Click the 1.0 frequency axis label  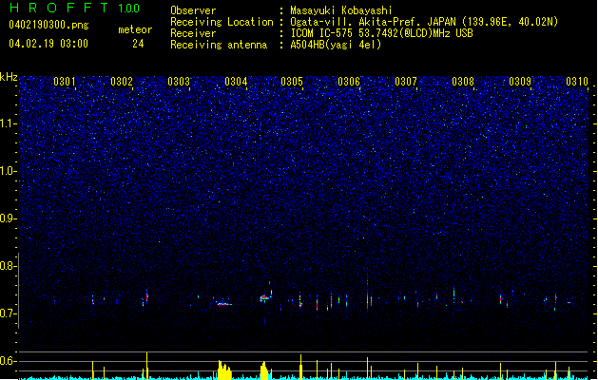(x=9, y=171)
